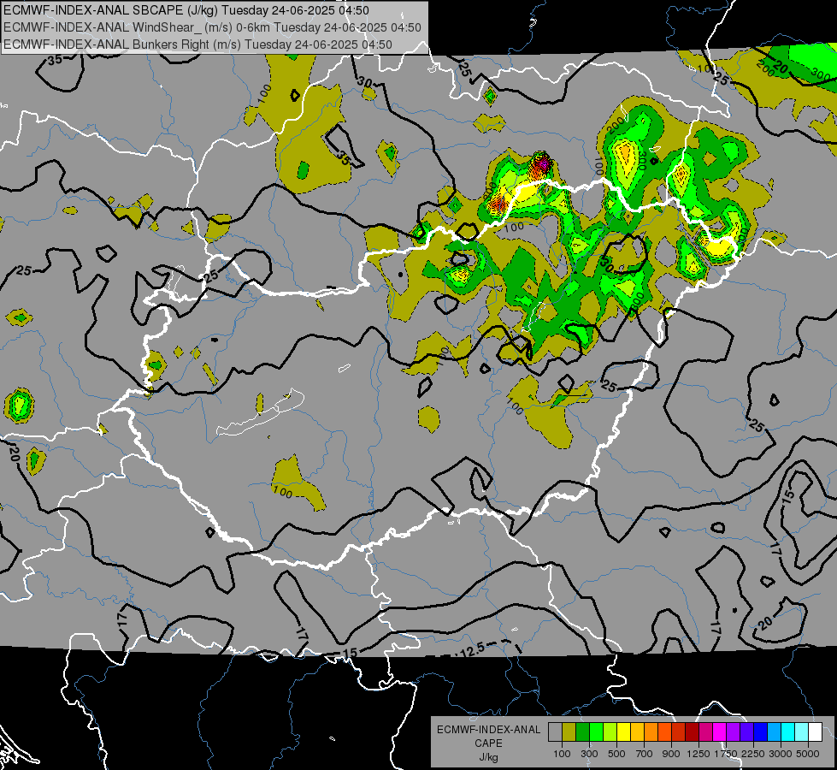Select the dark red swatch before 1250
Viewport: 837px width, 770px height.
coord(692,732)
